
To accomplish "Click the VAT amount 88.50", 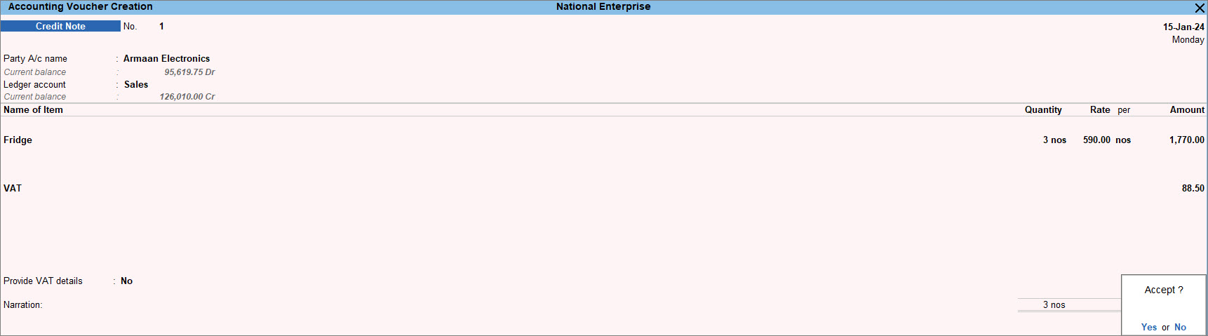I will coord(1193,188).
